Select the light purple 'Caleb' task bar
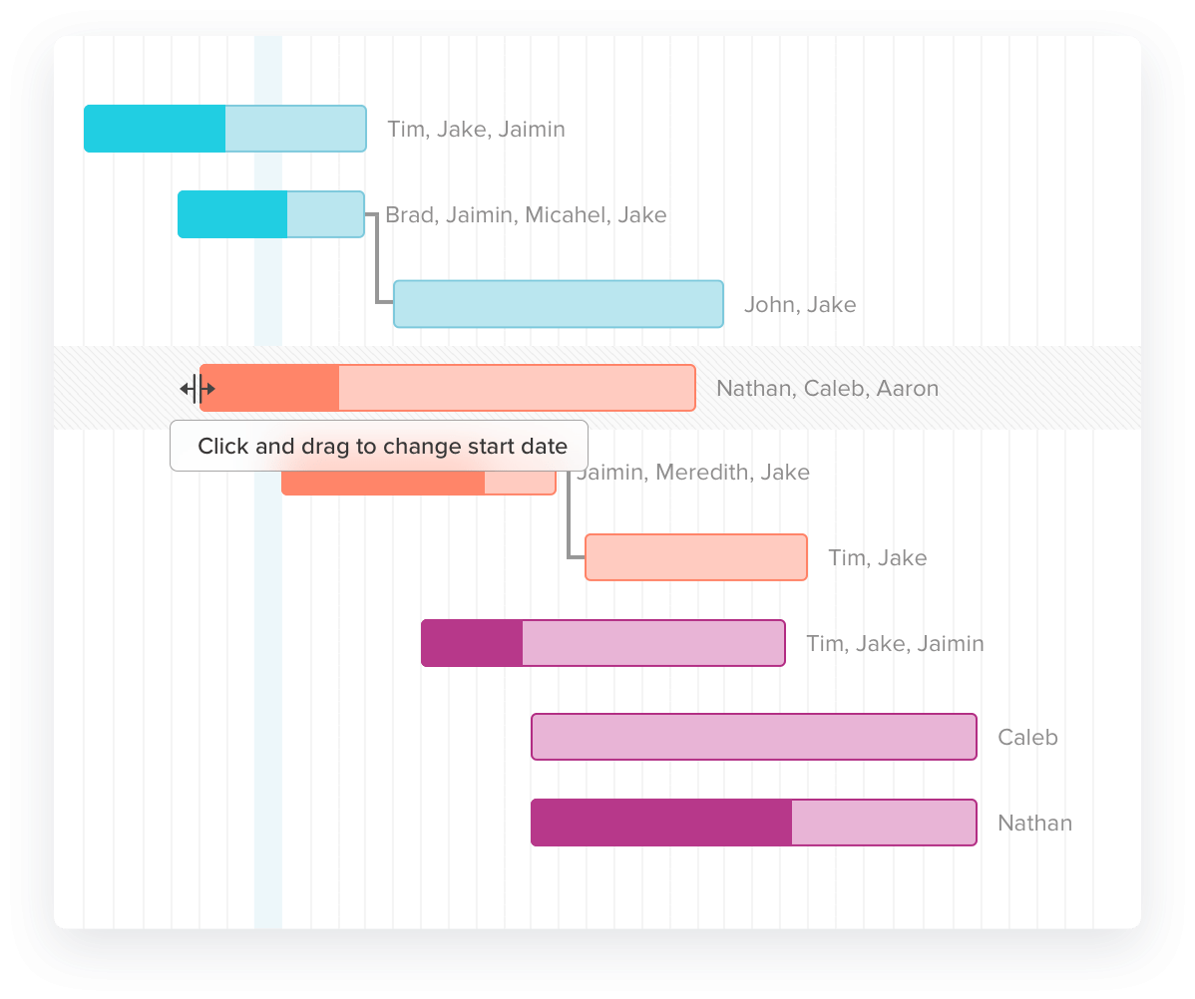This screenshot has height=999, width=1195. [x=753, y=737]
